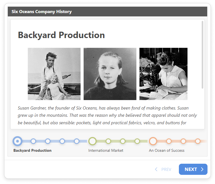Click the content panel vertical scrollbar
This screenshot has height=184, width=215.
(x=202, y=56)
